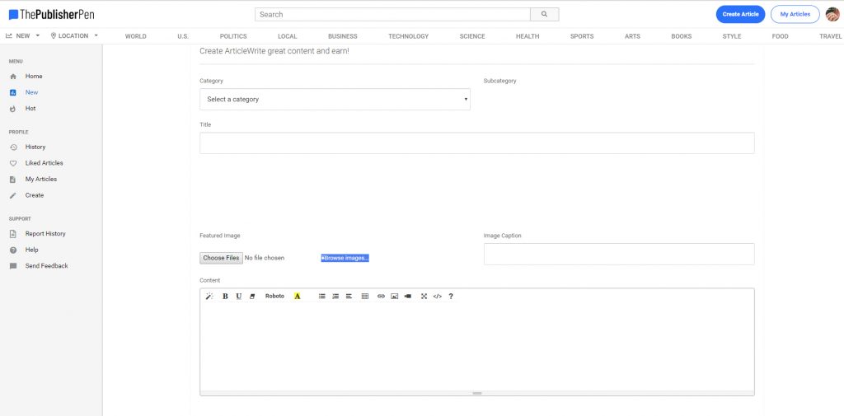The image size is (844, 416).
Task: Click the eraser clear-formatting icon
Action: 252,296
